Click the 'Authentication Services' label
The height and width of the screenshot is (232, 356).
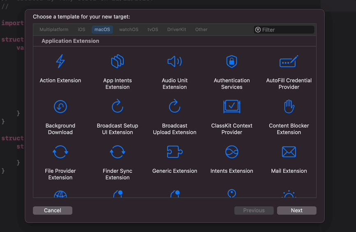232,84
